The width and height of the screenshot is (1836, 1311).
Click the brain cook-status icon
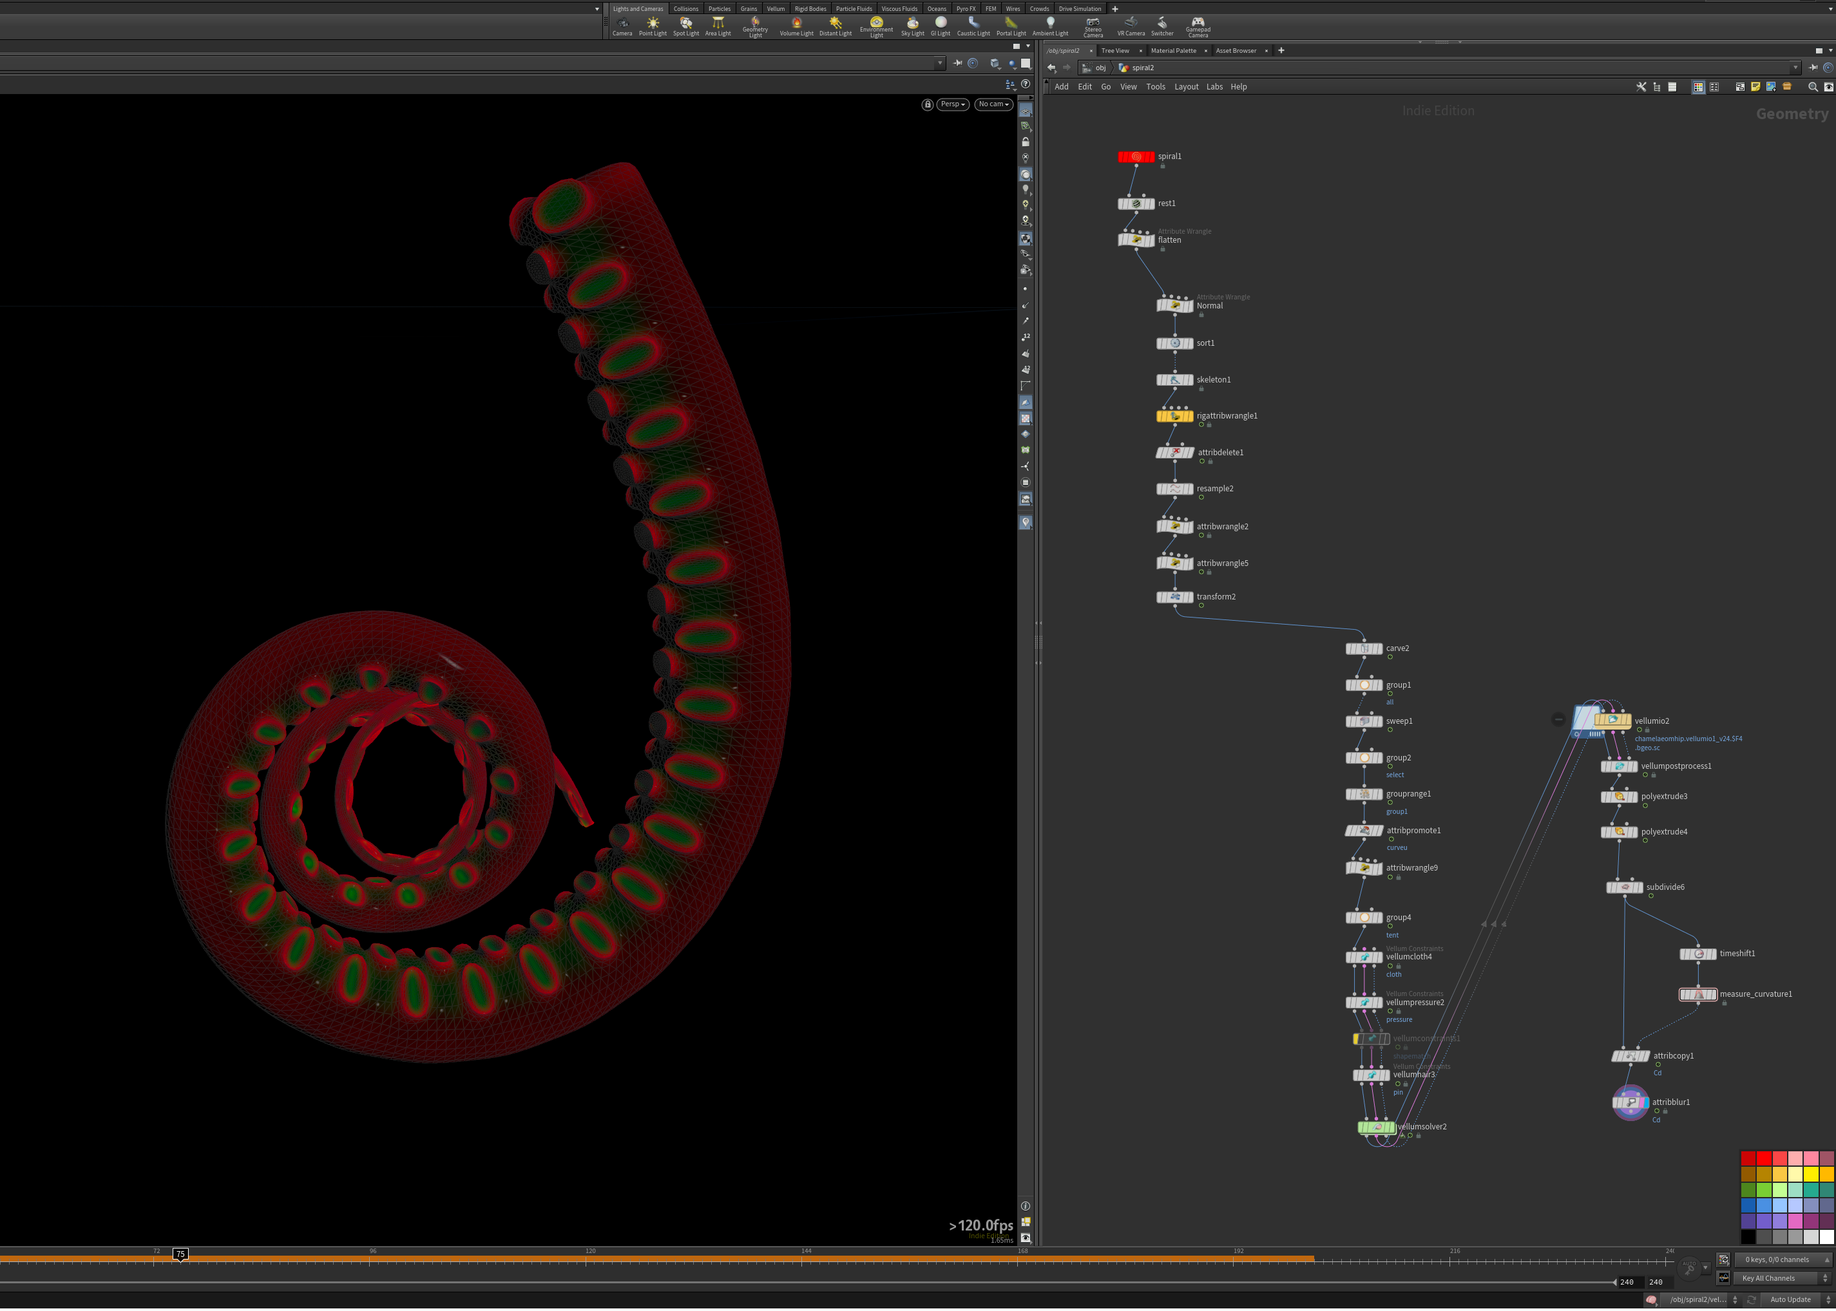pyautogui.click(x=1652, y=1299)
